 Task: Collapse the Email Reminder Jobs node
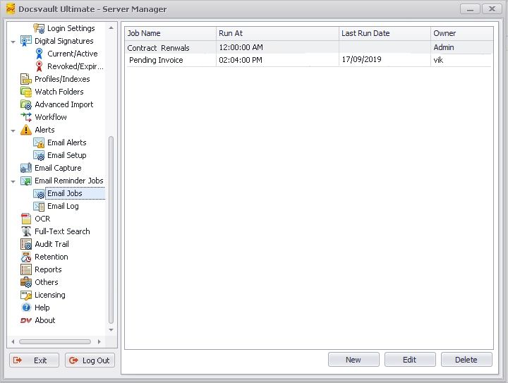point(13,181)
